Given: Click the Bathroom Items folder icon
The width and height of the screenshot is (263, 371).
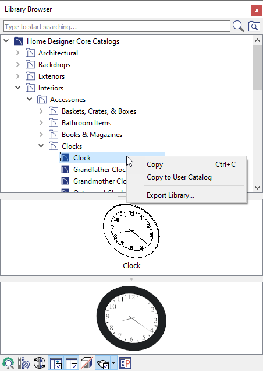Looking at the screenshot, I should coord(54,123).
